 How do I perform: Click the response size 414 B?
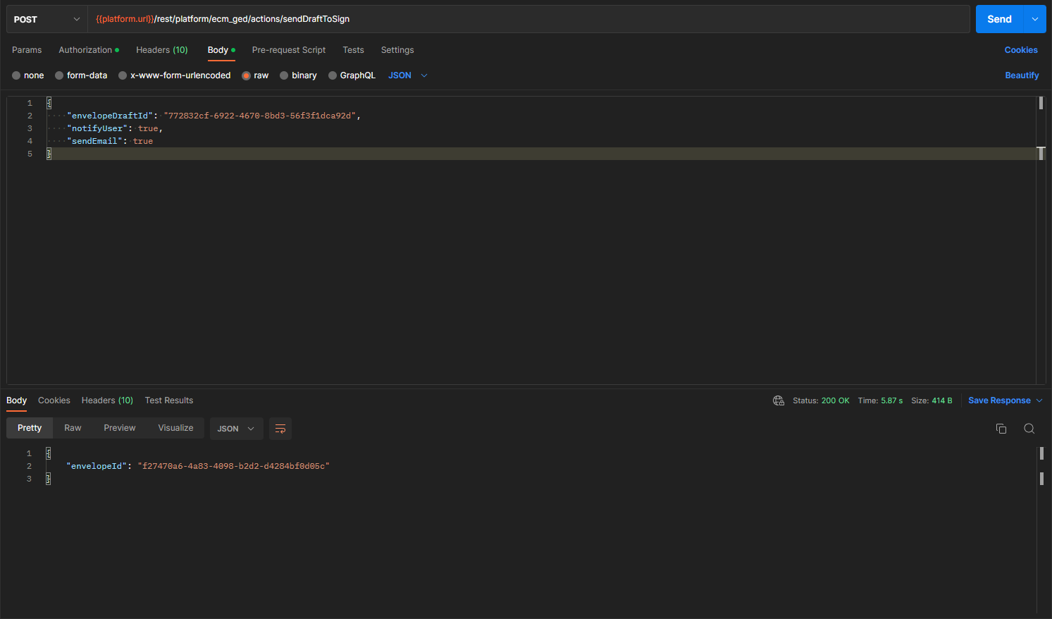tap(942, 400)
